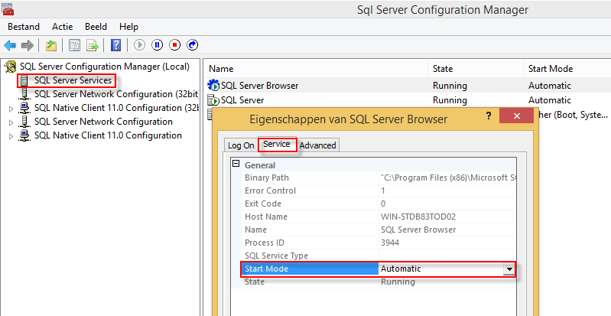Stop the service with the red stop icon
This screenshot has height=316, width=611.
point(174,45)
